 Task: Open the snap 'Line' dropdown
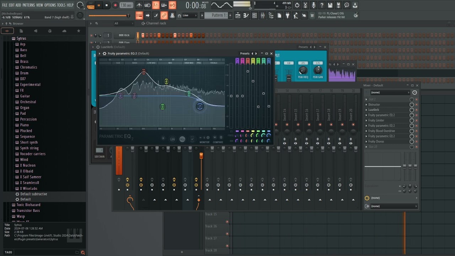click(190, 15)
